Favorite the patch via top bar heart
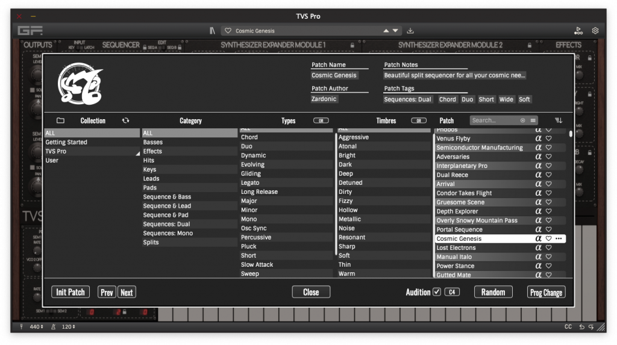This screenshot has width=617, height=345. click(228, 31)
